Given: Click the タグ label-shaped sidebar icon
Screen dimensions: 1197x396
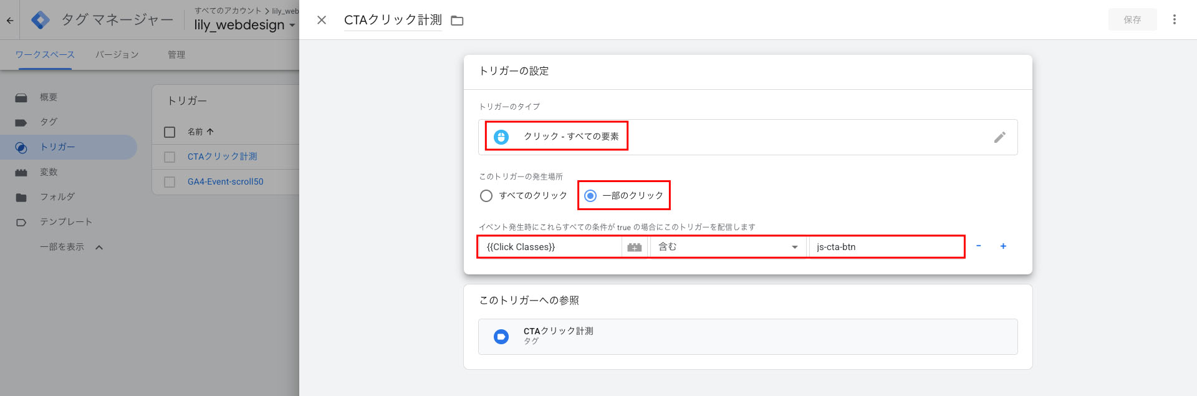Looking at the screenshot, I should pos(21,123).
